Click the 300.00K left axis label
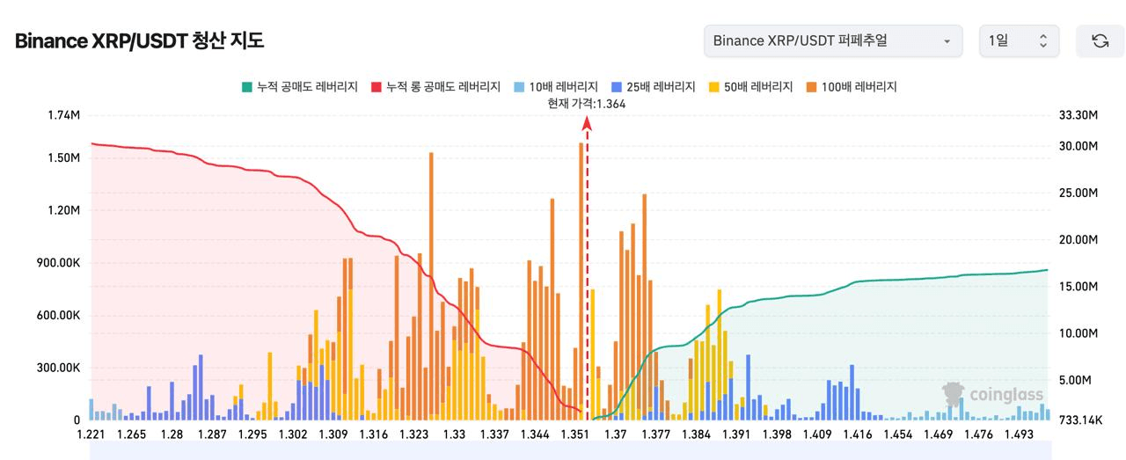The image size is (1126, 460). (59, 369)
